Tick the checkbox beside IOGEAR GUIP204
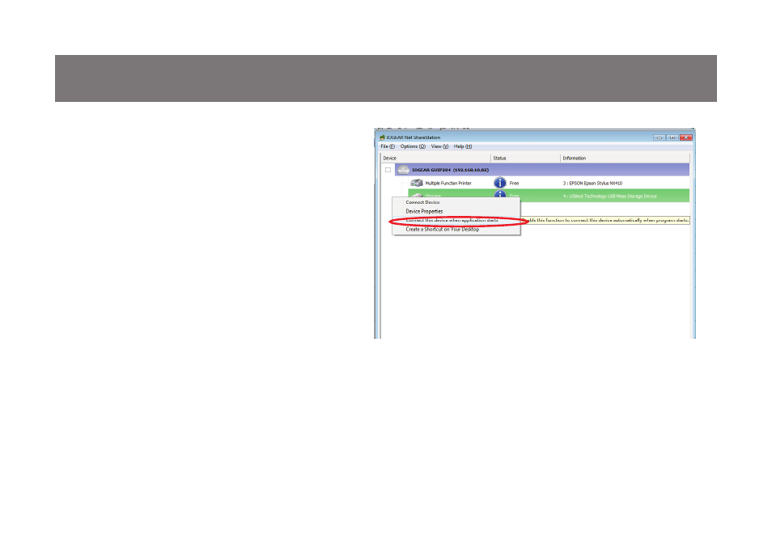The height and width of the screenshot is (537, 772). pos(388,170)
